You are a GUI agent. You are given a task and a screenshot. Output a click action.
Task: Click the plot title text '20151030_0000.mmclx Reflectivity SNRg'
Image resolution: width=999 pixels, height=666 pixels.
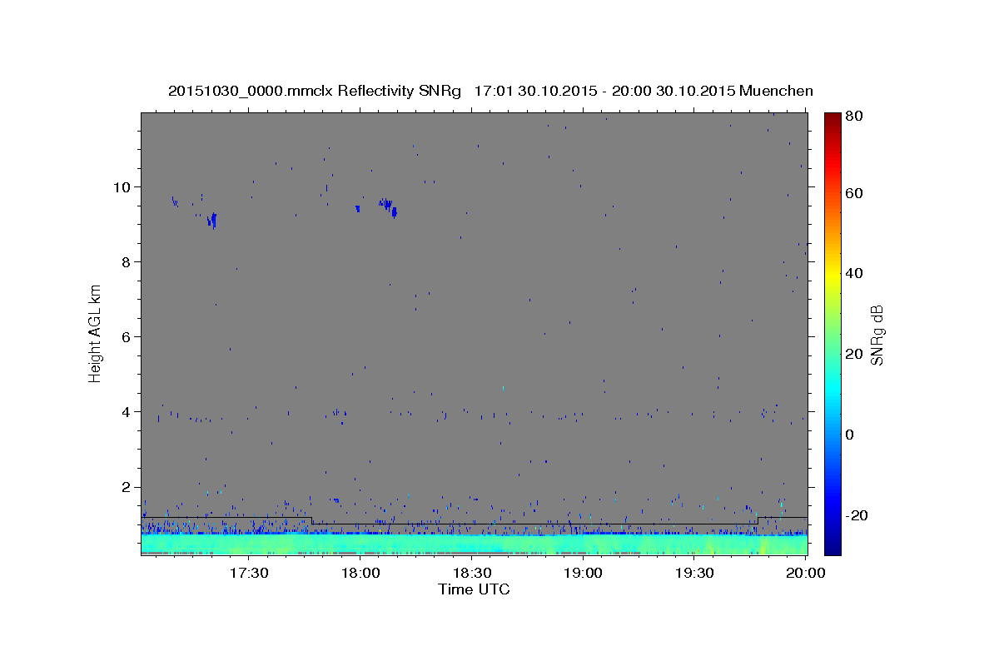[315, 91]
